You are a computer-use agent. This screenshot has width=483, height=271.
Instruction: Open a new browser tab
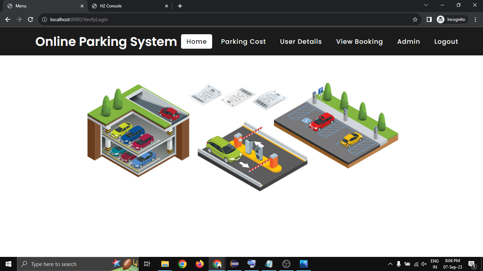[x=180, y=6]
